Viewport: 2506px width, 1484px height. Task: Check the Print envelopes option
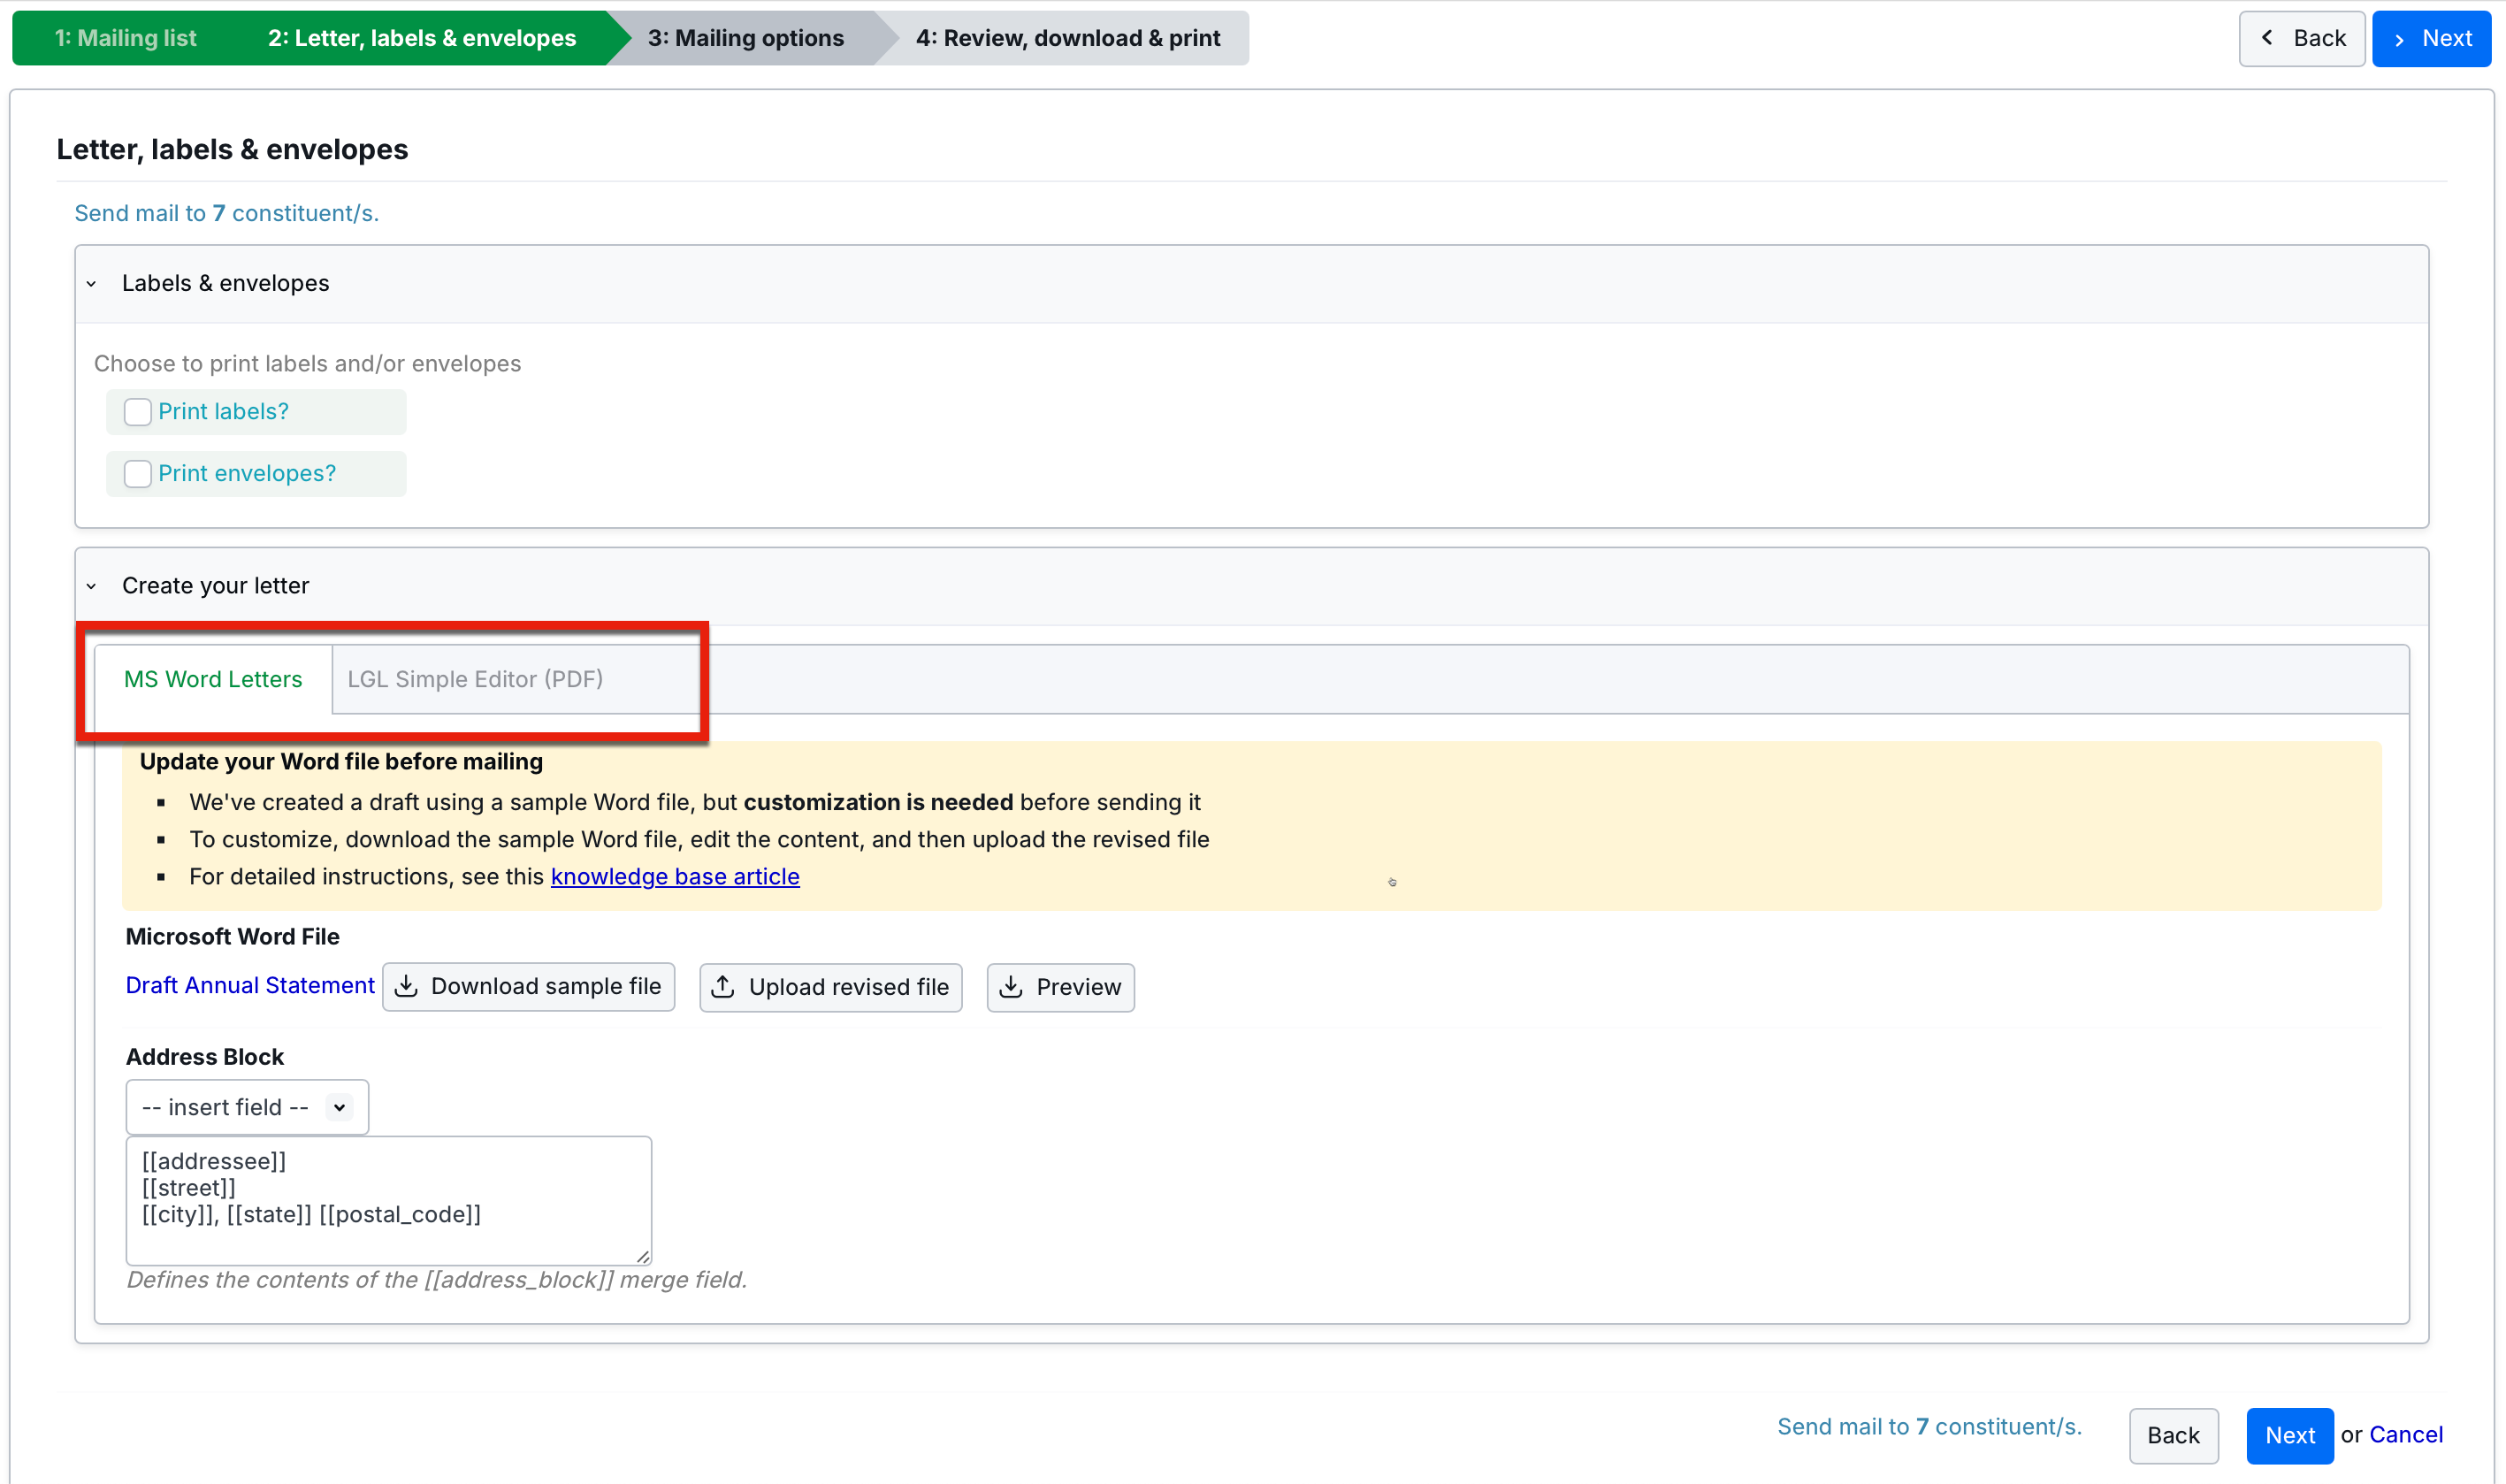click(137, 474)
